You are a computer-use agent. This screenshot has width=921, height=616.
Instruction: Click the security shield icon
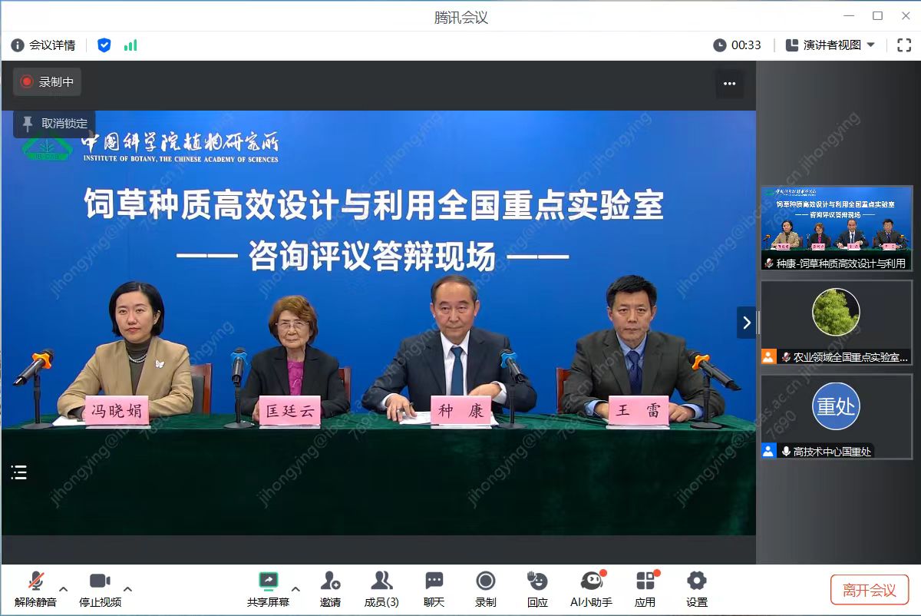tap(104, 45)
